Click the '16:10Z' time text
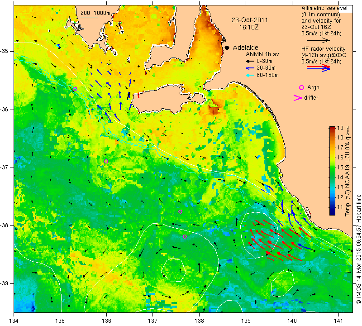 pos(249,27)
